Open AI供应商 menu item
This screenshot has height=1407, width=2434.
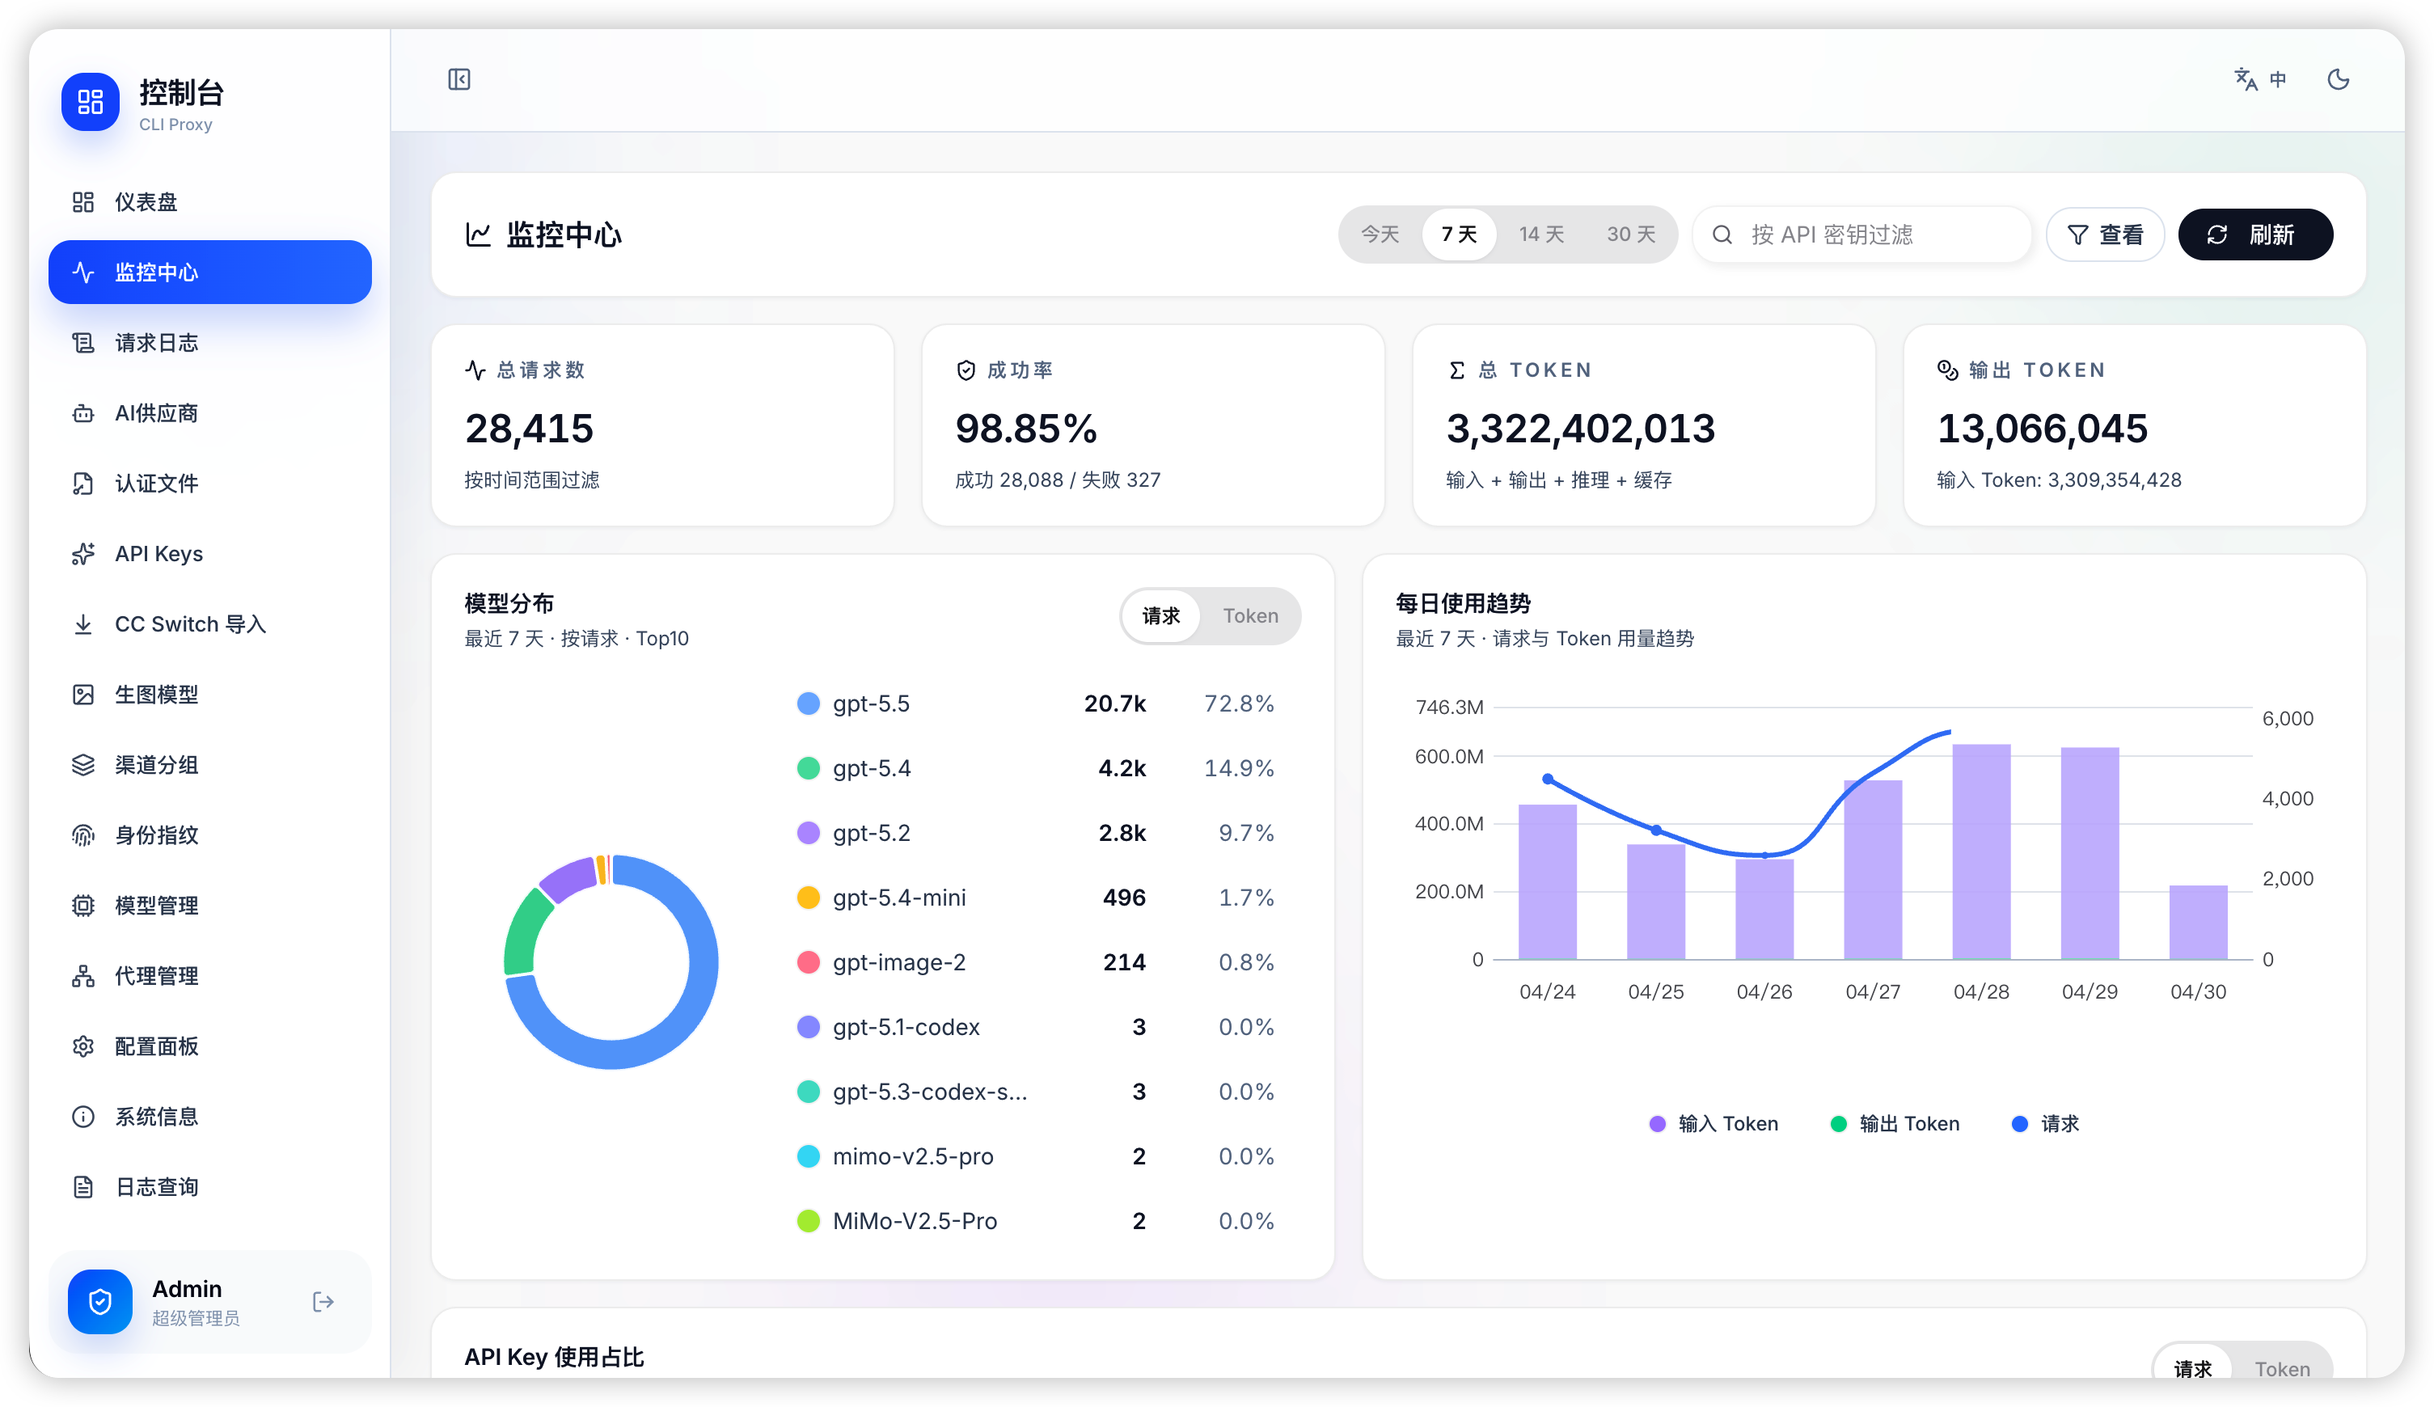click(x=209, y=413)
